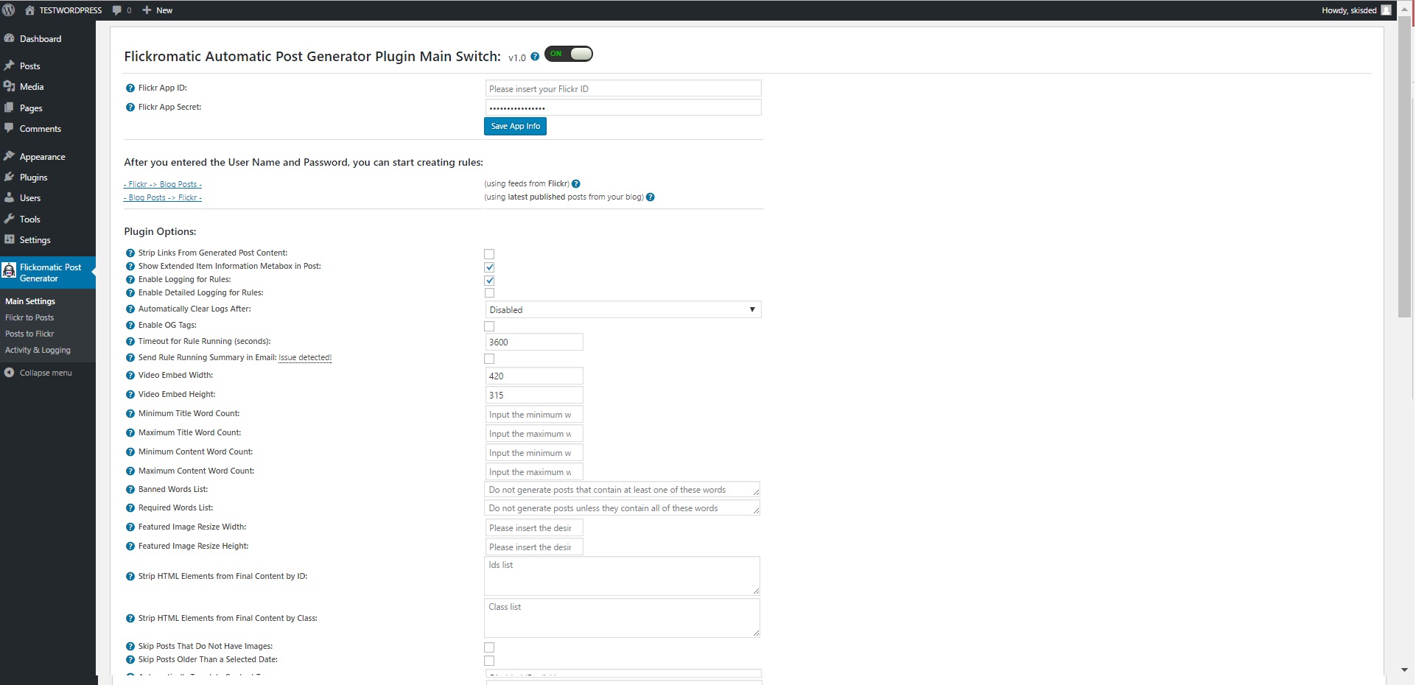Open the user avatar next to Howdy
Image resolution: width=1416 pixels, height=685 pixels.
[1386, 10]
